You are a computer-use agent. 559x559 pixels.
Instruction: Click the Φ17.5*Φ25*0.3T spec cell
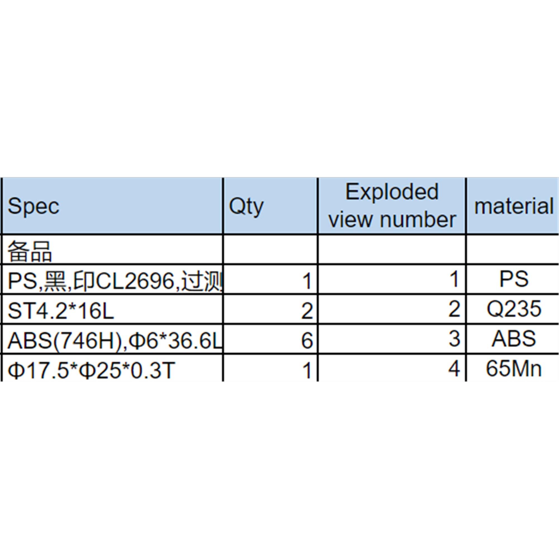coord(113,368)
